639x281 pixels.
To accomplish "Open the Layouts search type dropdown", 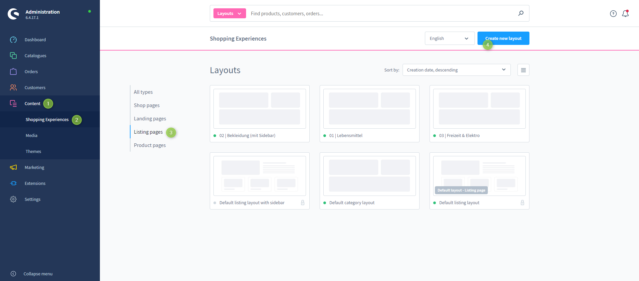I will pyautogui.click(x=230, y=13).
